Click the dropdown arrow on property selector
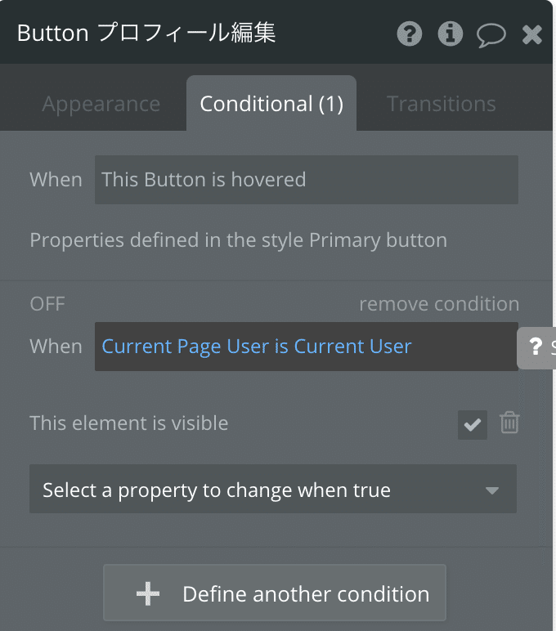This screenshot has height=631, width=556. pos(492,490)
